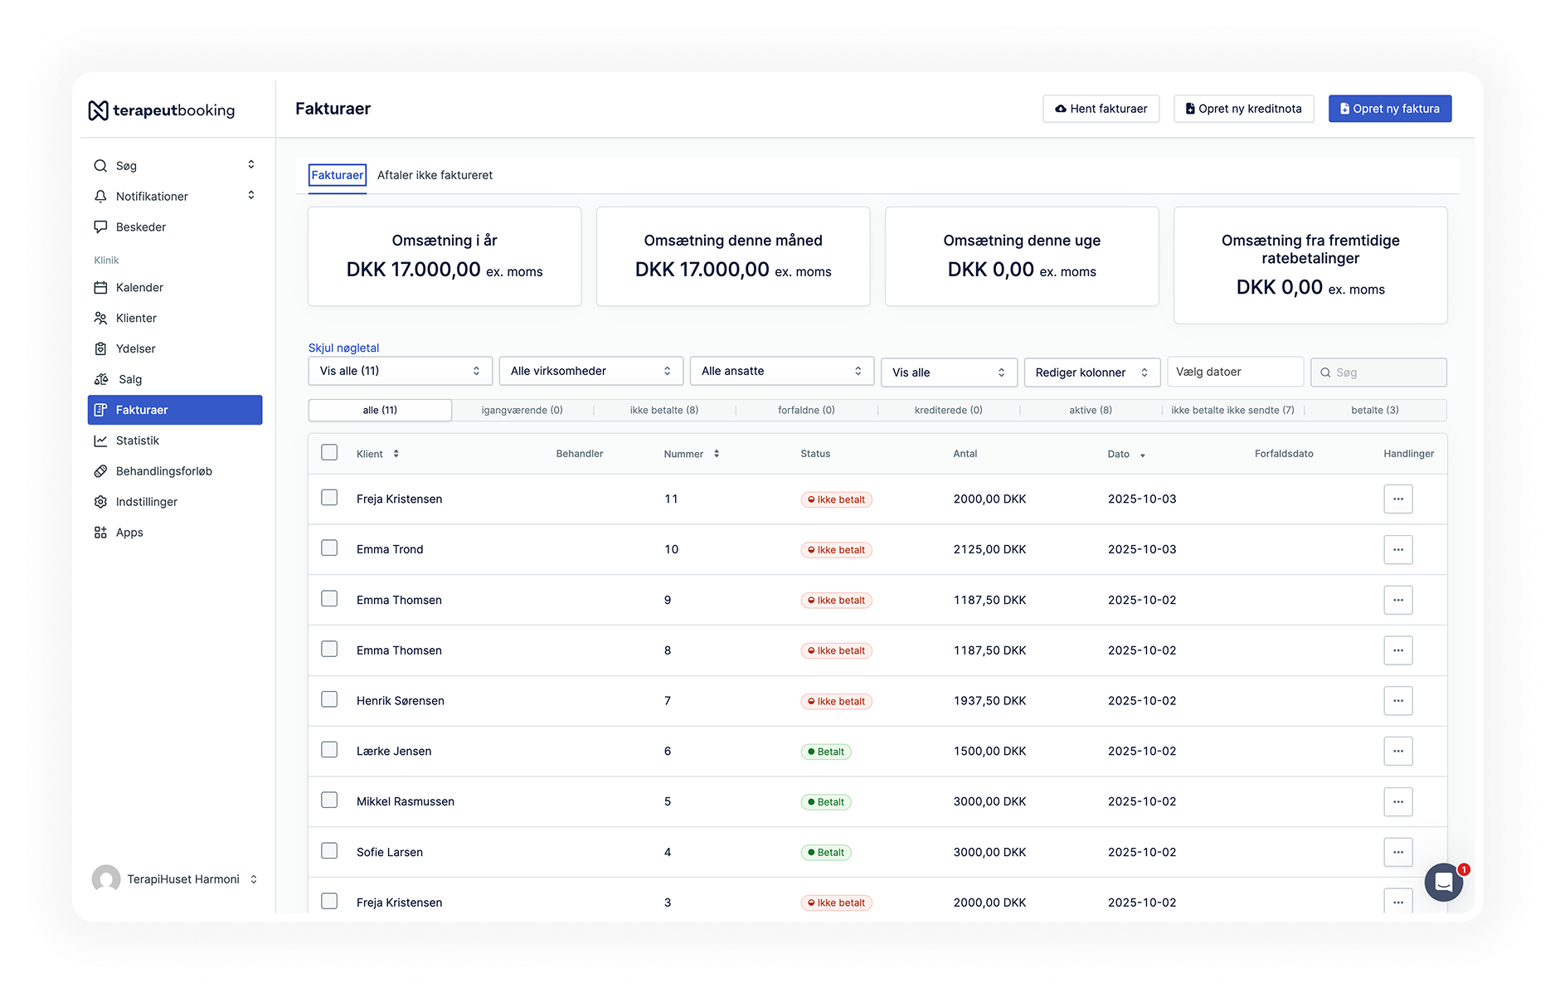Open the "Vis alle (11)" dropdown
Image resolution: width=1555 pixels, height=993 pixels.
[x=401, y=371]
